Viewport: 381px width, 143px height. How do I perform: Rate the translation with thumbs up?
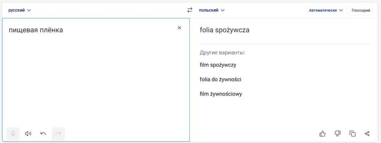[322, 133]
